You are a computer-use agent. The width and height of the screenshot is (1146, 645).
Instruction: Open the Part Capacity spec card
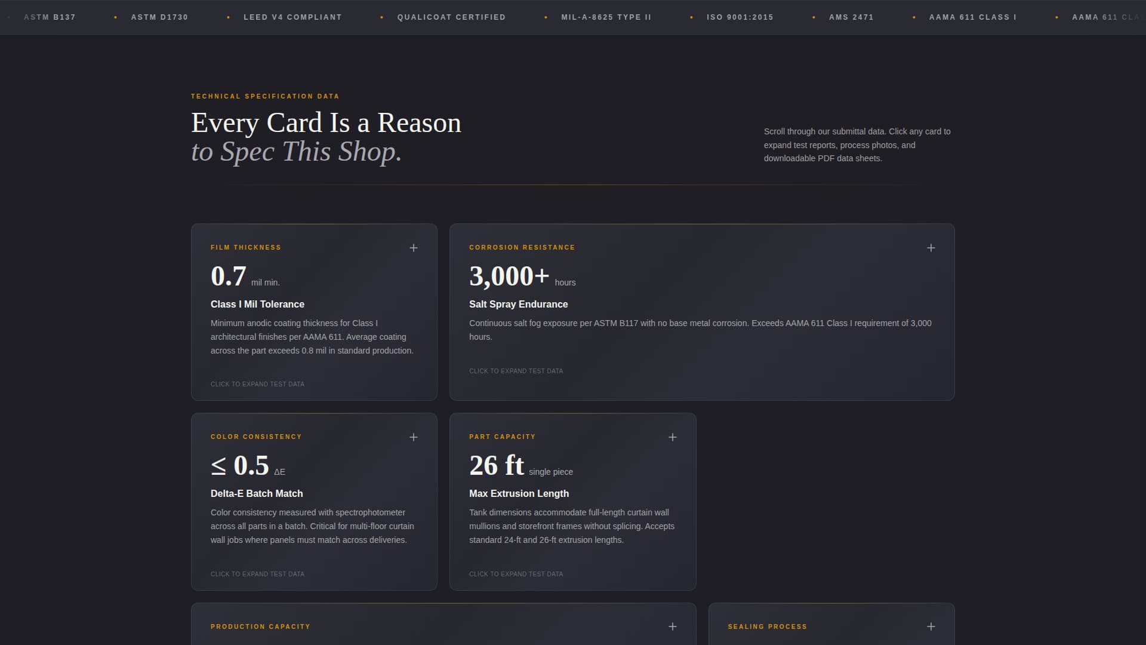pyautogui.click(x=572, y=500)
